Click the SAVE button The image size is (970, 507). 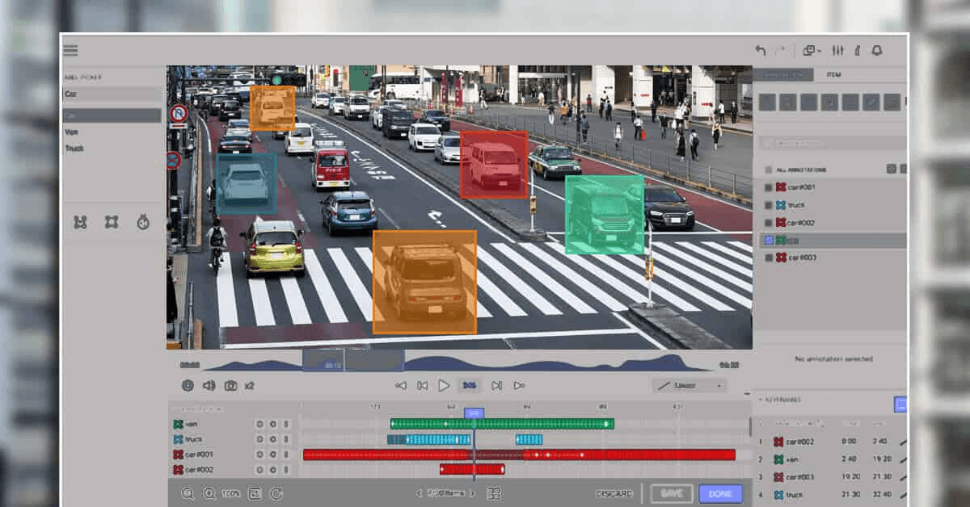[x=671, y=493]
